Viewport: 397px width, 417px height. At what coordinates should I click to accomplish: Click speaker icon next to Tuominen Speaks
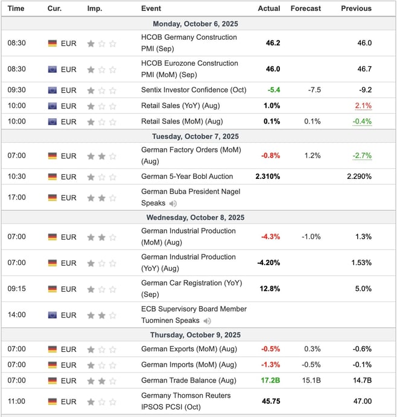pyautogui.click(x=208, y=322)
